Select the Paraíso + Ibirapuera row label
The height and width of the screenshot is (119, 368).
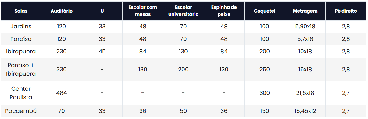[21, 70]
